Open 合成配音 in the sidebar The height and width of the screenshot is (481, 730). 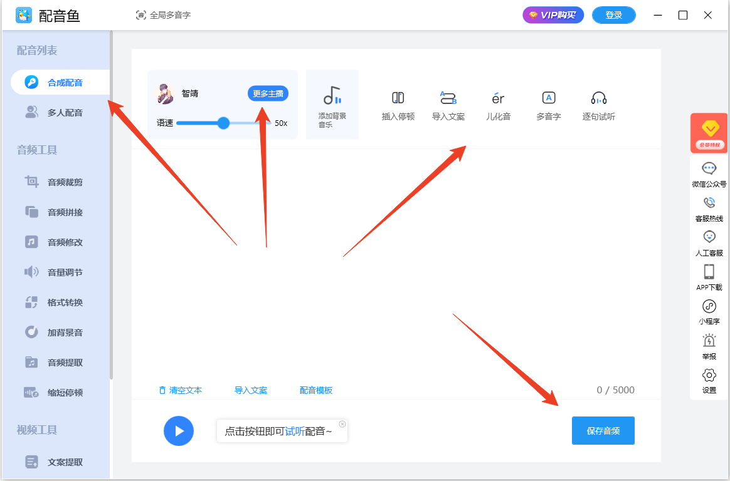[x=60, y=82]
